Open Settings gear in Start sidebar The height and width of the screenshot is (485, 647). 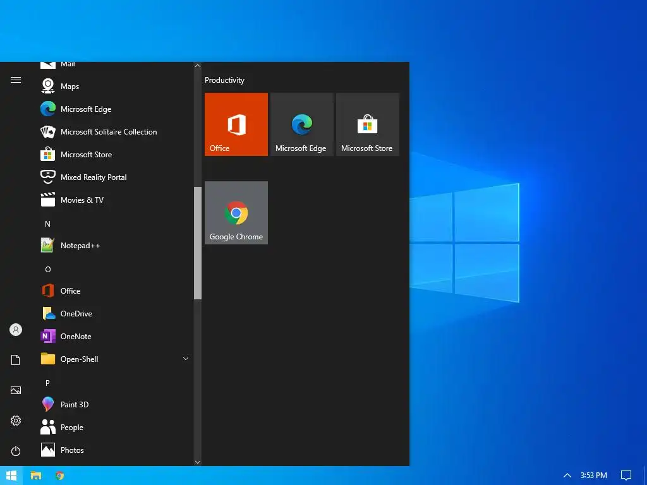[16, 421]
